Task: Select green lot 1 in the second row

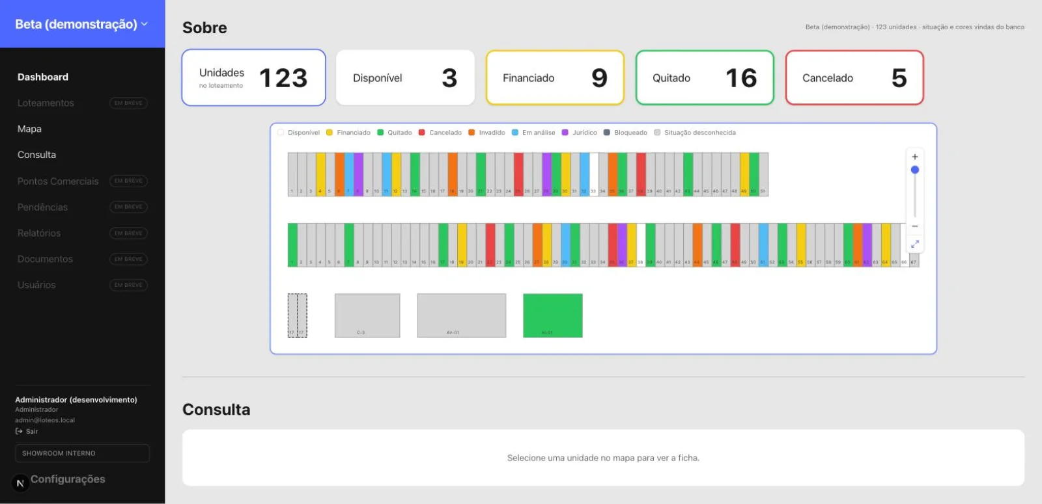Action: pos(292,245)
